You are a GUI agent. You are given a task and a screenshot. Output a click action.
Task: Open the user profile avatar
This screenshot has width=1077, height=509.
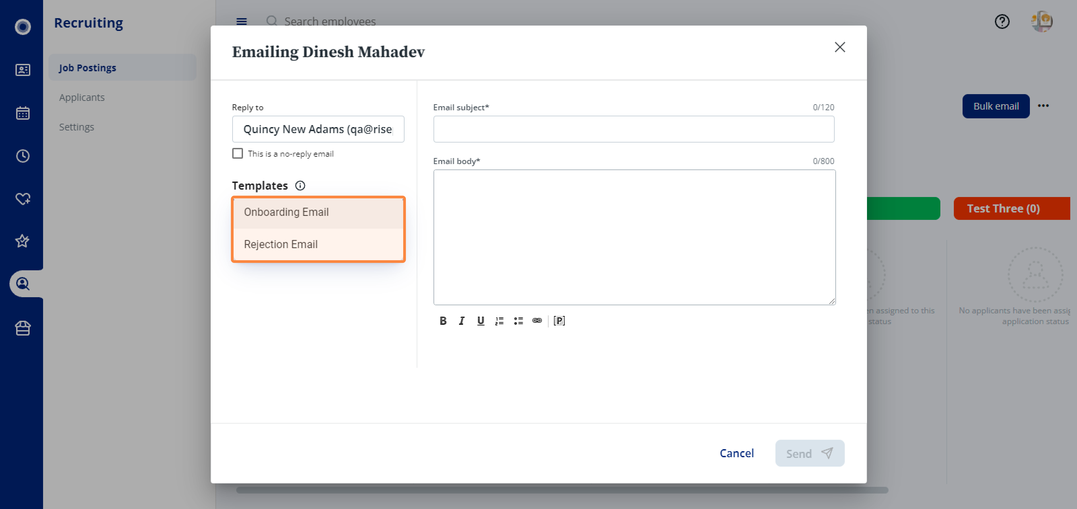(x=1041, y=21)
